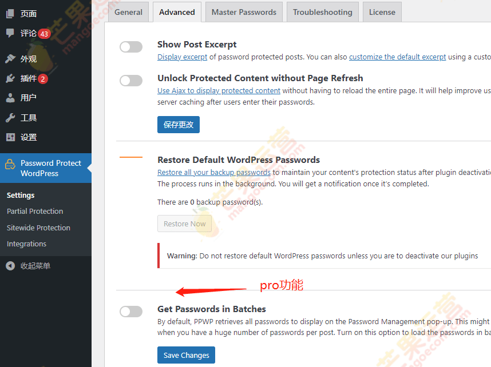Click the Users (用户) person icon
The image size is (491, 367).
point(10,98)
